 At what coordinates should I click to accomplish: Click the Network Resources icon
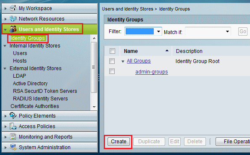tap(13, 18)
